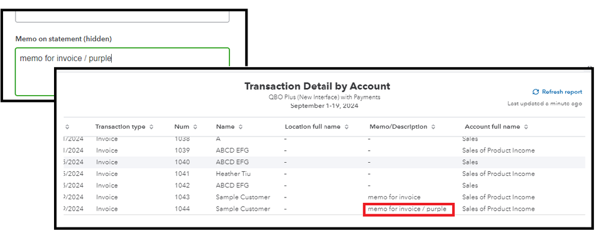Click sort arrows beside Account full name

click(526, 127)
